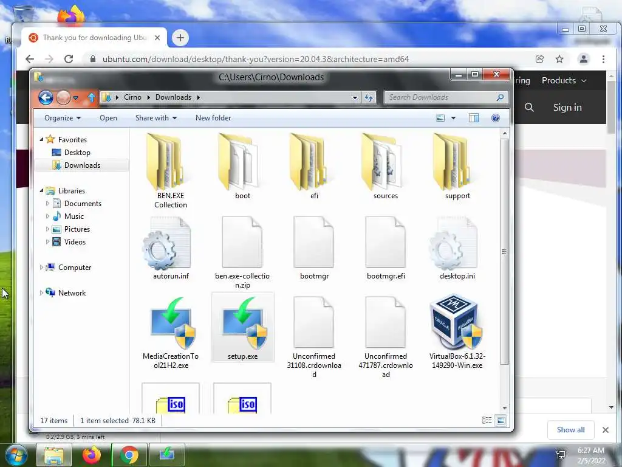Bookmark the Ubuntu page with star
The height and width of the screenshot is (467, 622).
click(559, 59)
